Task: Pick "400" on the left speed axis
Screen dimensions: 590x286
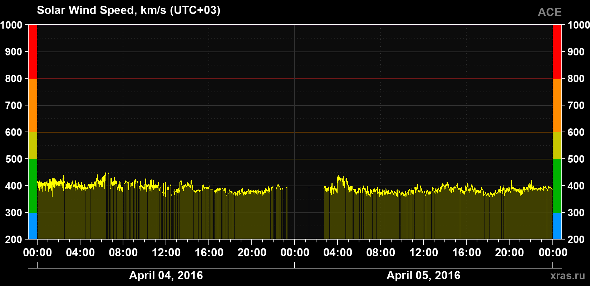Action: [14, 186]
